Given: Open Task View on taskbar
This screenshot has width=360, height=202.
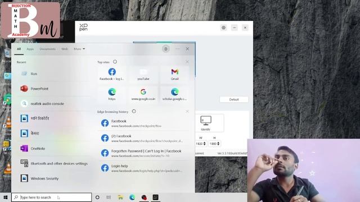Looking at the screenshot, I should point(109,197).
